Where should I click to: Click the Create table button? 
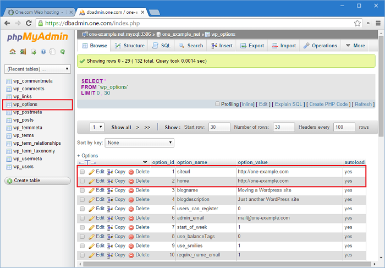tap(37, 181)
